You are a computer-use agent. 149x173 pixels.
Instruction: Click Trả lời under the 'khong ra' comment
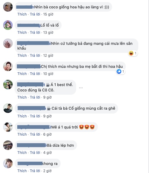tap(35, 171)
